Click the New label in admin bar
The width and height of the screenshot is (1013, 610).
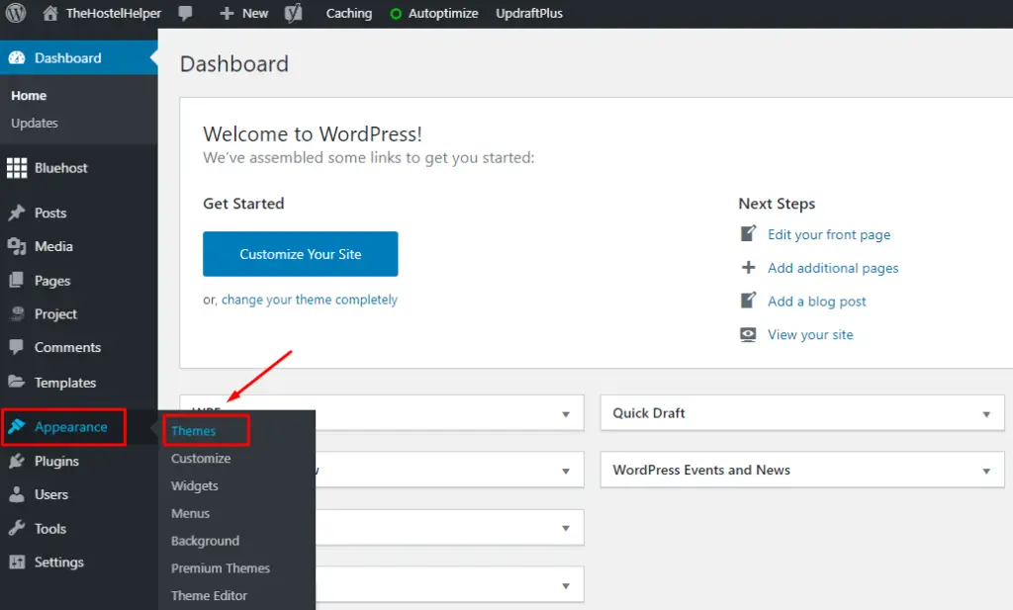(x=255, y=14)
